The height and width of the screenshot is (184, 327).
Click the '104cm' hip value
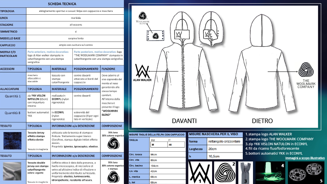(x=155, y=166)
